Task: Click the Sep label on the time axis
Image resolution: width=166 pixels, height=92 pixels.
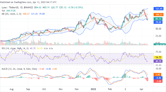Action: 28,89
